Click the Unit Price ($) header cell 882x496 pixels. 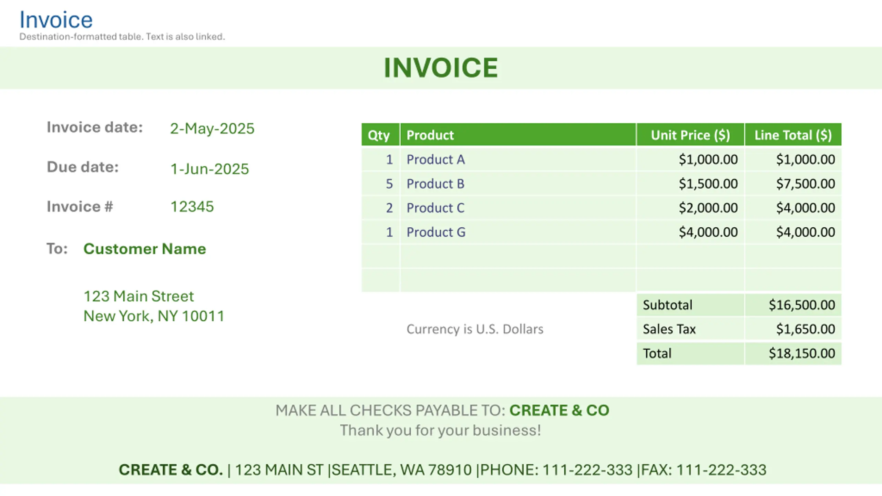(690, 135)
